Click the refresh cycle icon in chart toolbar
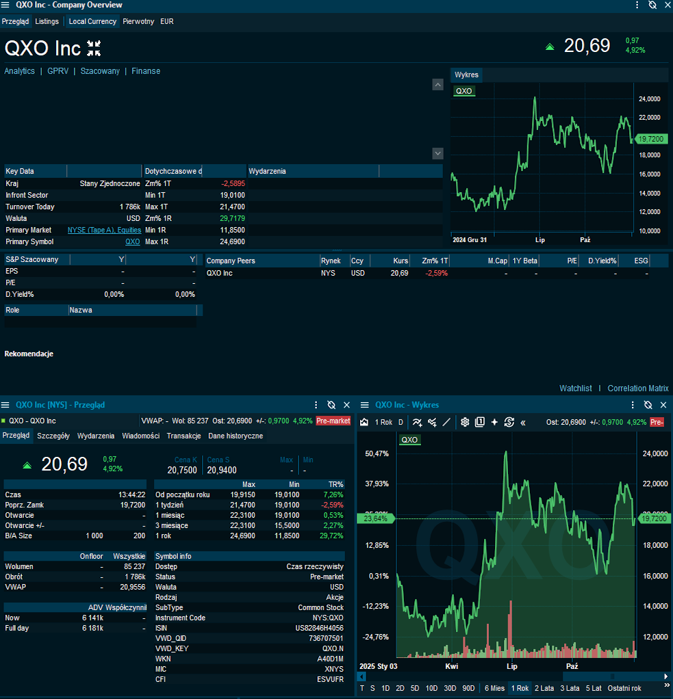This screenshot has width=673, height=699. [509, 422]
